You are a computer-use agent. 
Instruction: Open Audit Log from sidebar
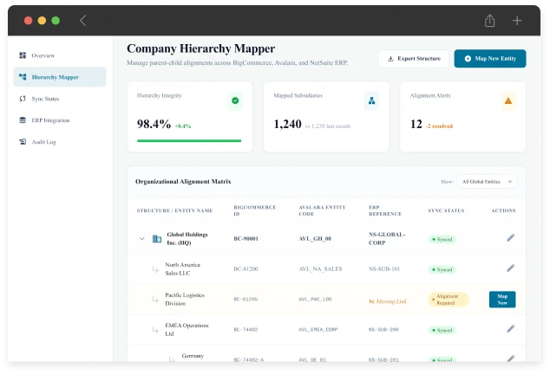43,142
